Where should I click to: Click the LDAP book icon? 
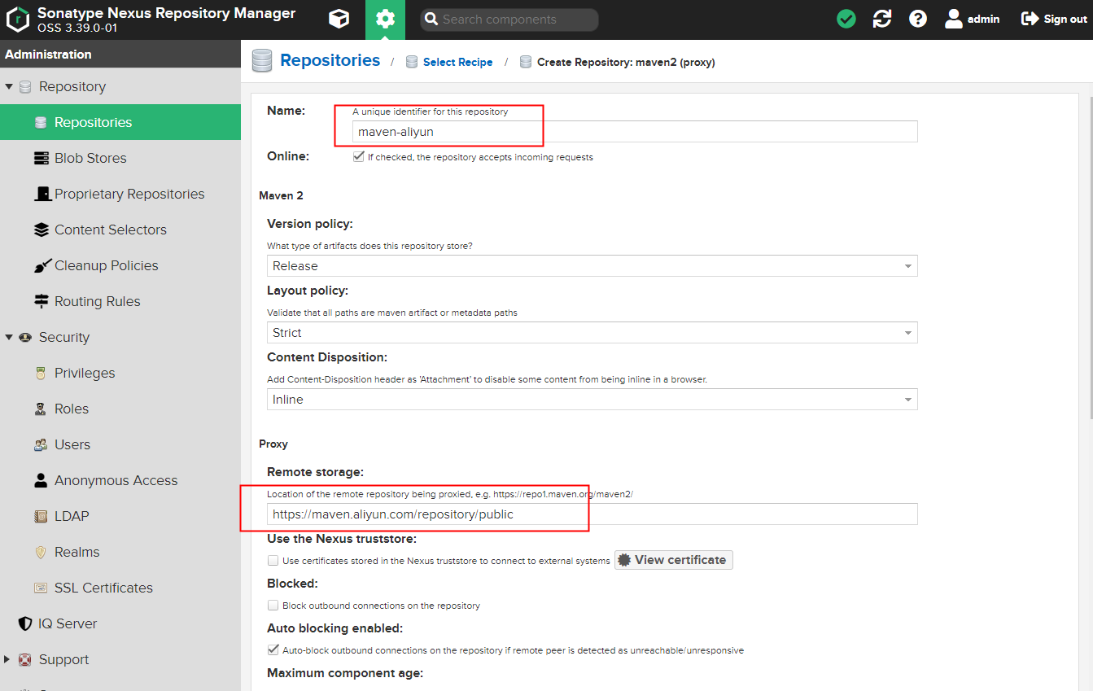(41, 516)
